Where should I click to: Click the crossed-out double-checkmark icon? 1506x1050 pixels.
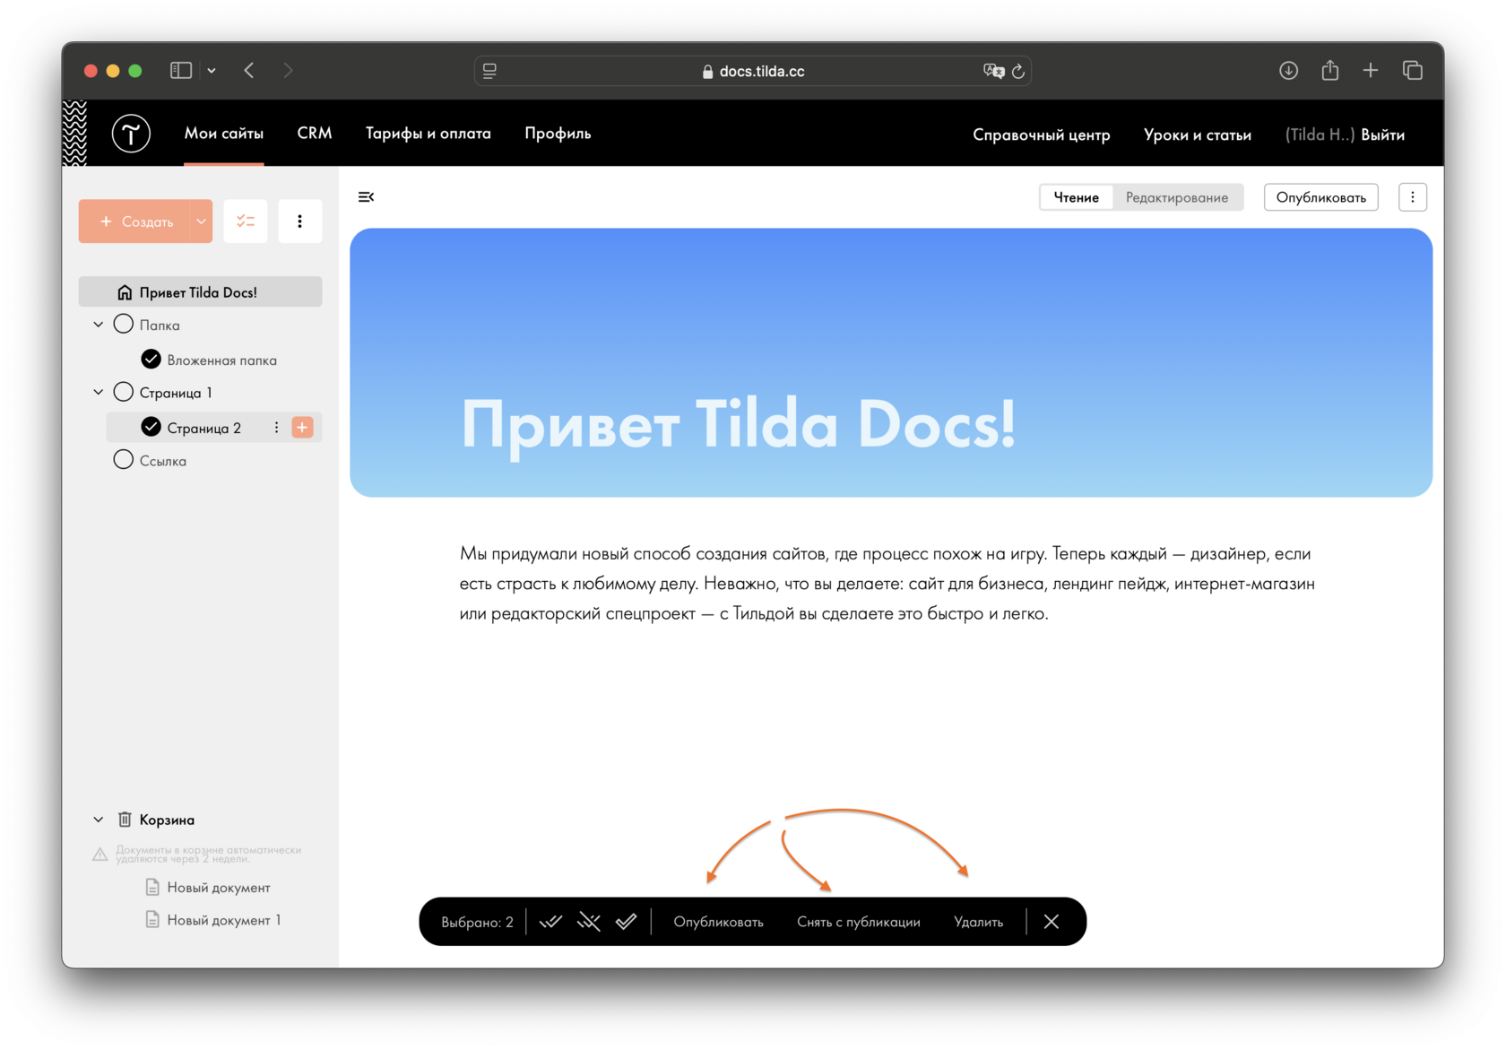click(589, 922)
